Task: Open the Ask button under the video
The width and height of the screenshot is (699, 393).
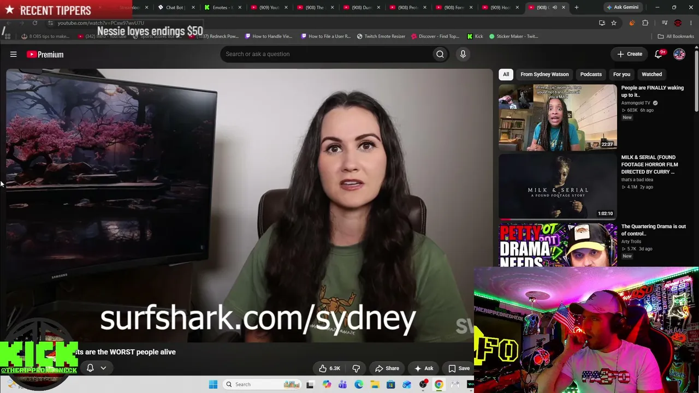Action: 424,368
